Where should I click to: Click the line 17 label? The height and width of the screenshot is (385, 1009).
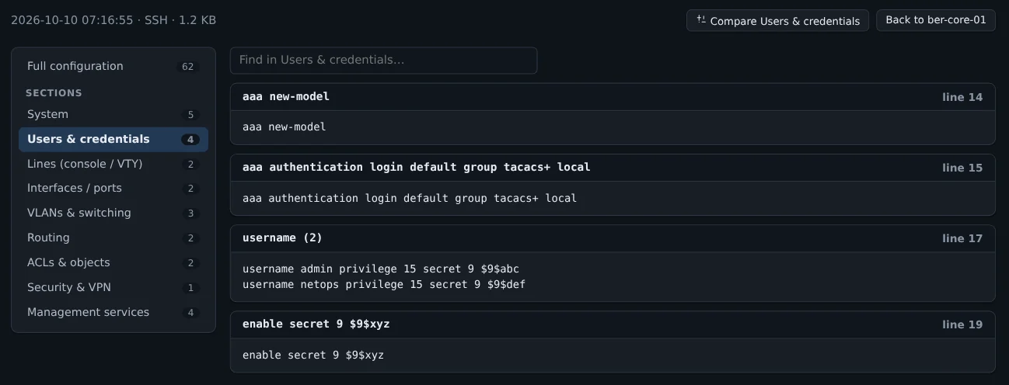(x=962, y=239)
